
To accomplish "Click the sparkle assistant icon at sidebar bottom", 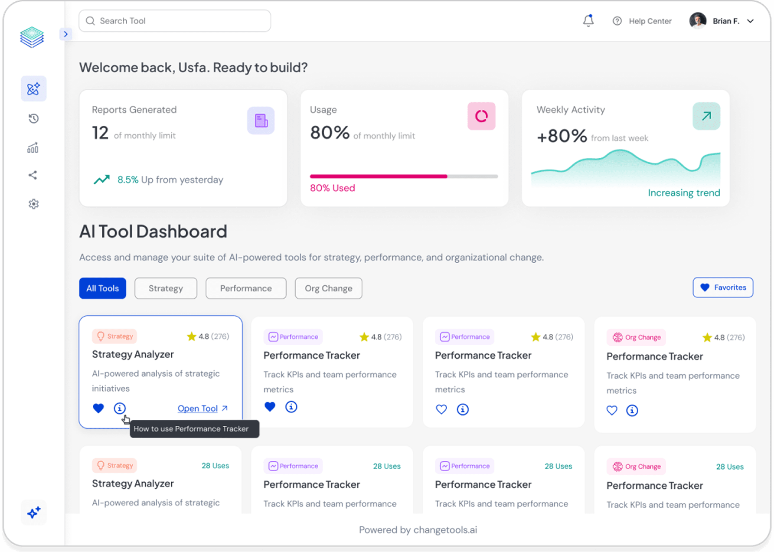I will [x=33, y=513].
